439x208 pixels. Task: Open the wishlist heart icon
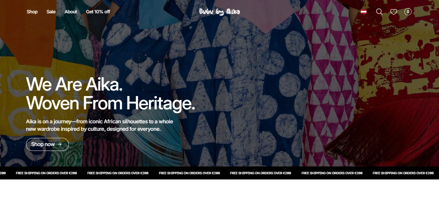coord(394,12)
